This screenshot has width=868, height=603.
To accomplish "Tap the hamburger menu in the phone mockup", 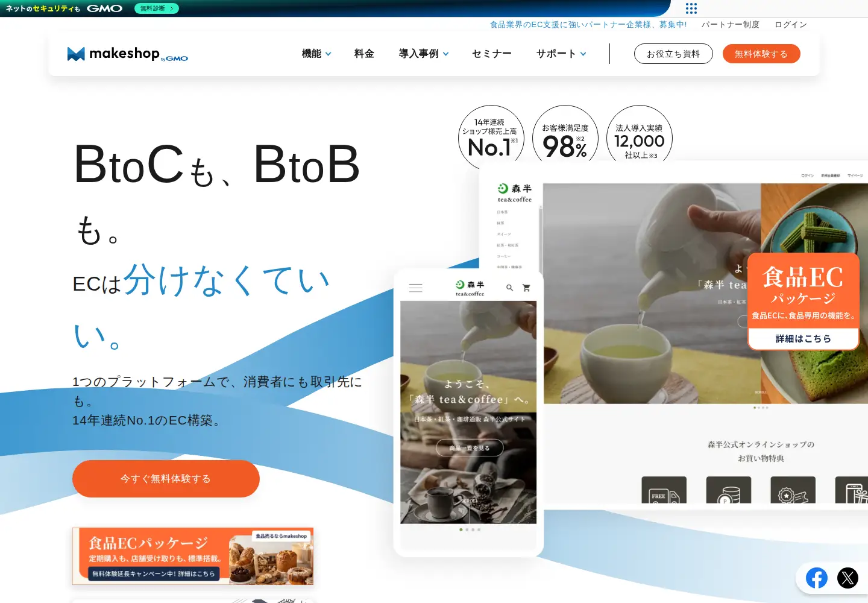I will 416,288.
